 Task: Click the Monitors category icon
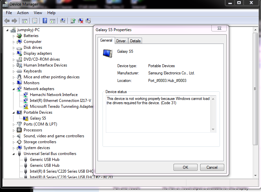tap(19, 83)
